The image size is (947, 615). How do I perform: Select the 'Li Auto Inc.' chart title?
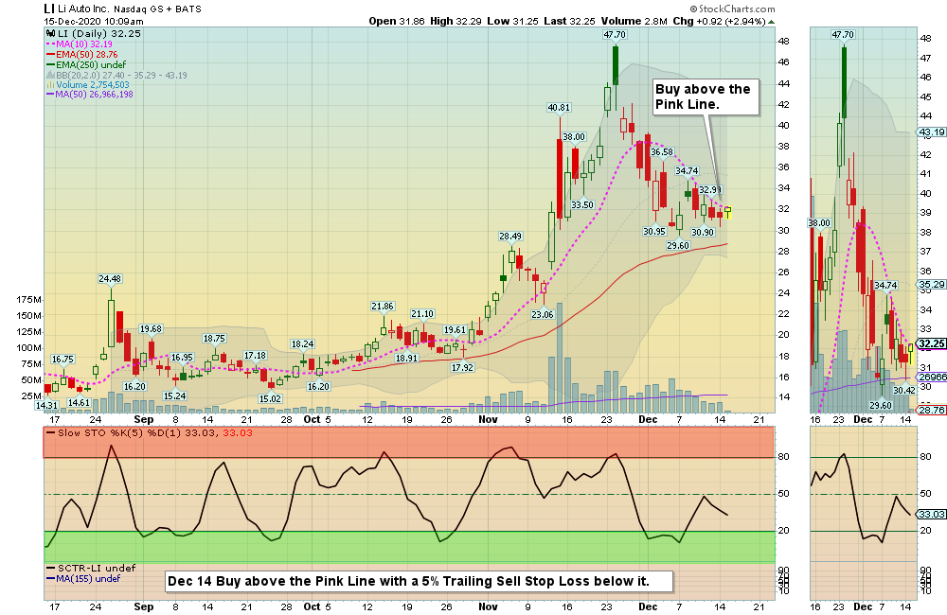[x=84, y=9]
